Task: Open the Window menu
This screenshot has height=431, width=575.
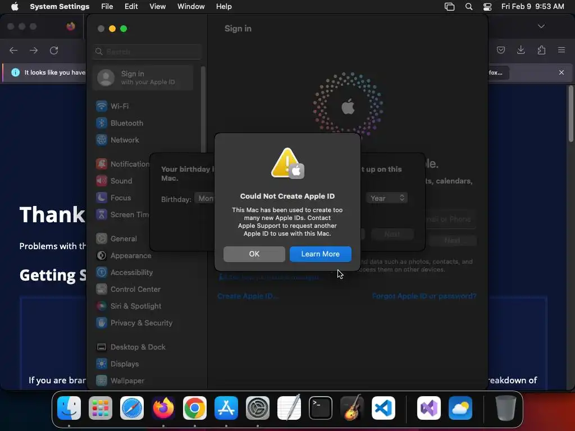Action: (191, 7)
